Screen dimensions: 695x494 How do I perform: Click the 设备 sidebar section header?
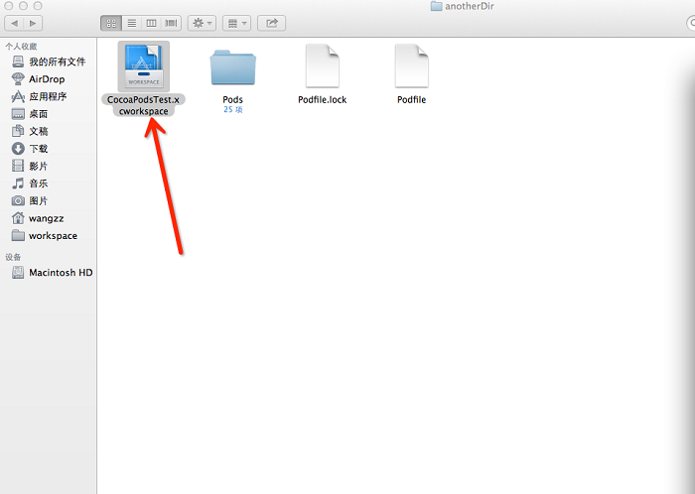tap(13, 257)
